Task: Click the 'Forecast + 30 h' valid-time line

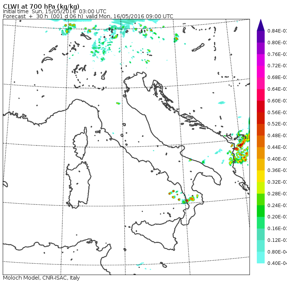Action: pyautogui.click(x=88, y=16)
